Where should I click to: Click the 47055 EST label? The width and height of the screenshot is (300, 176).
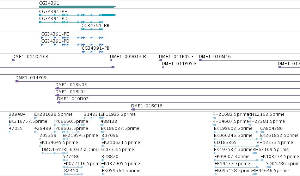tap(16, 128)
